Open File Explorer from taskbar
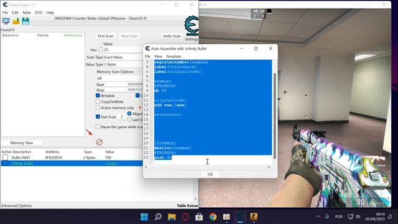The width and height of the screenshot is (398, 224). coord(172,217)
